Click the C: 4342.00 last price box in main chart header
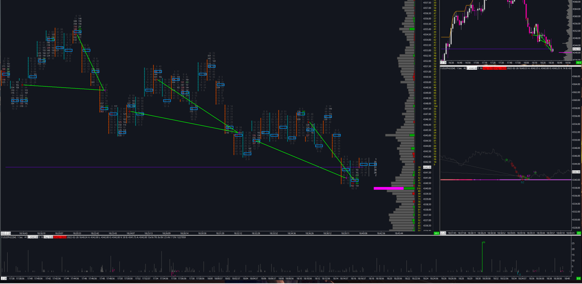Image resolution: width=582 pixels, height=284 pixels. (33, 237)
